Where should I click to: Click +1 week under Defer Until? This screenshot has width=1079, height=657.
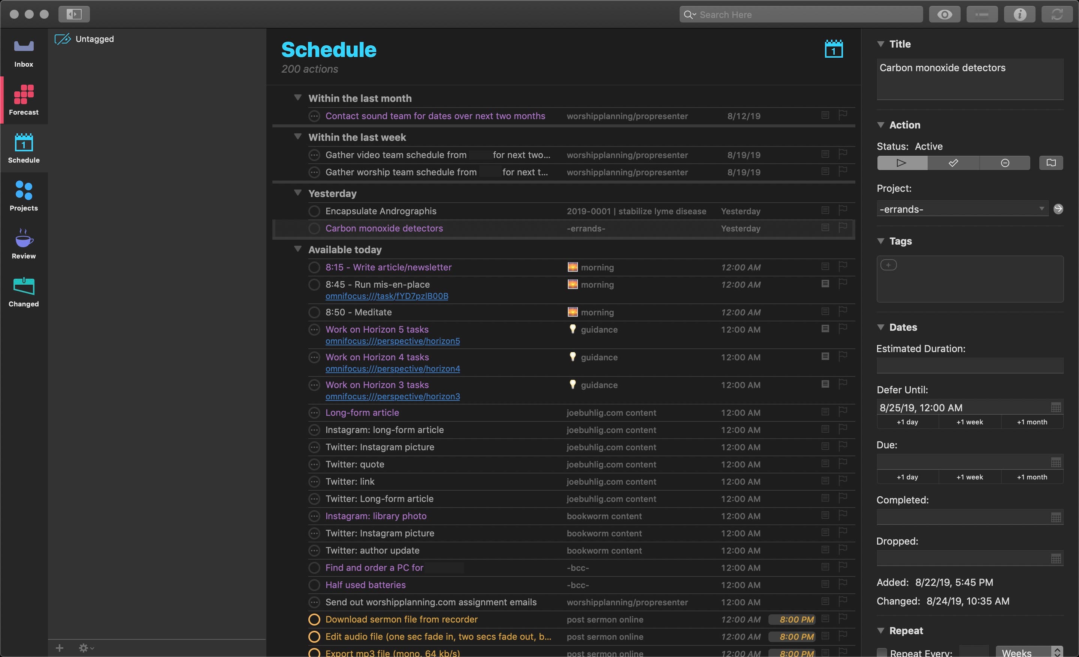(970, 422)
